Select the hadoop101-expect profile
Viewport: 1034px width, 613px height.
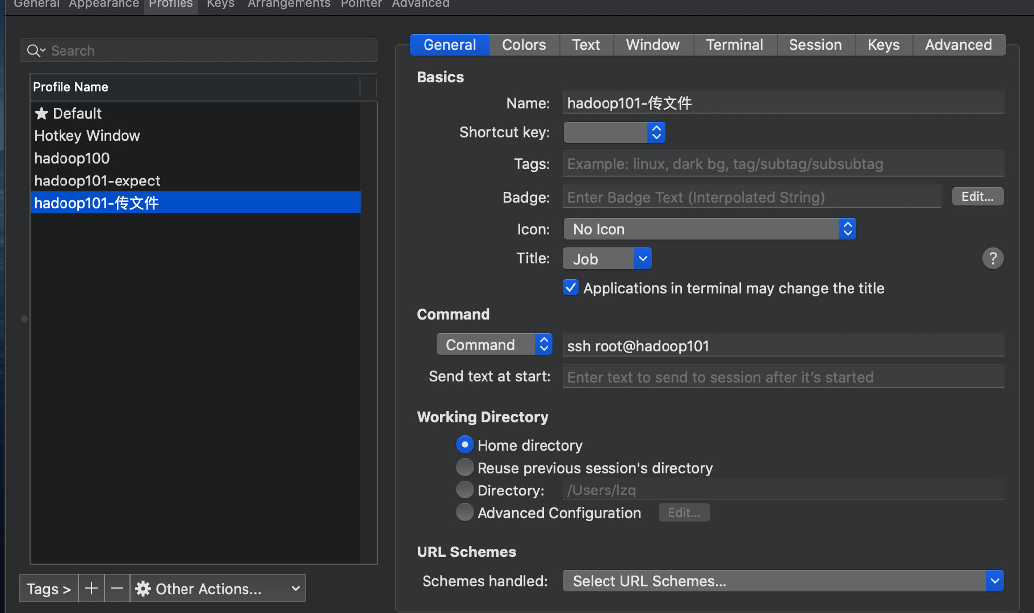tap(97, 180)
